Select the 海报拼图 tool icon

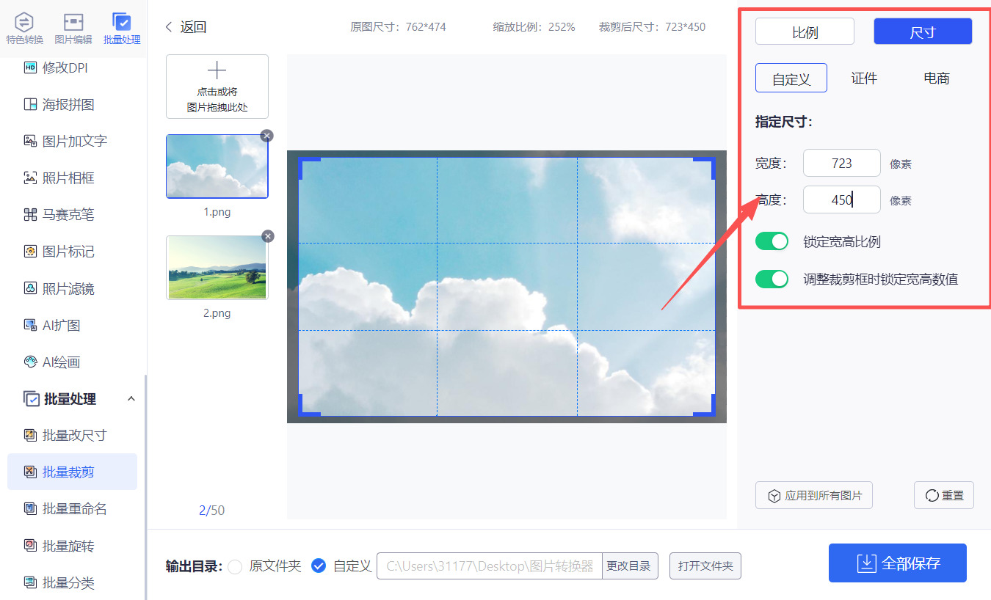30,104
